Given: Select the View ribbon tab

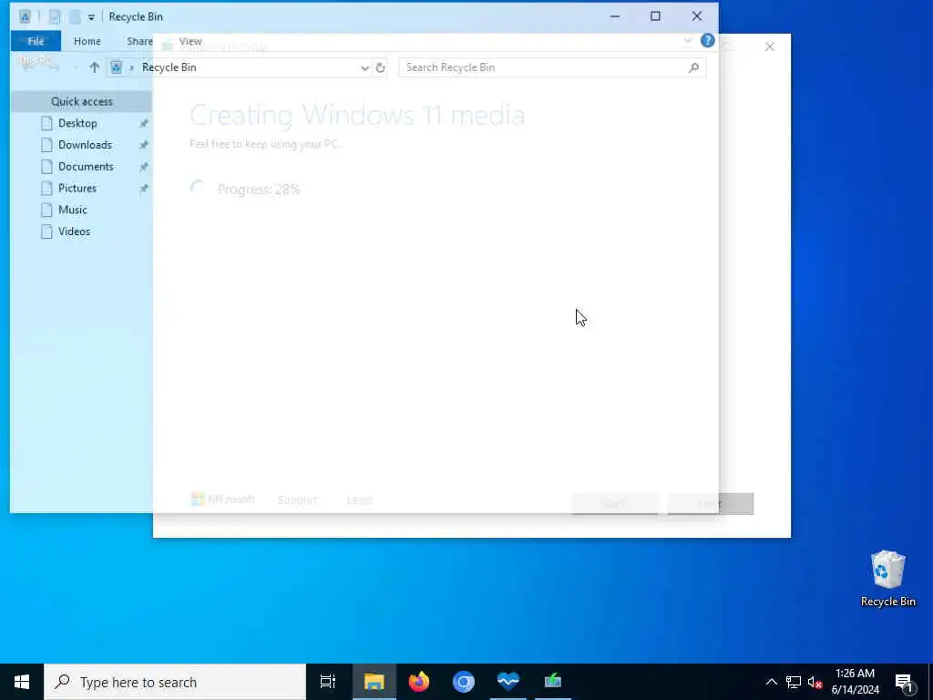Looking at the screenshot, I should 190,41.
